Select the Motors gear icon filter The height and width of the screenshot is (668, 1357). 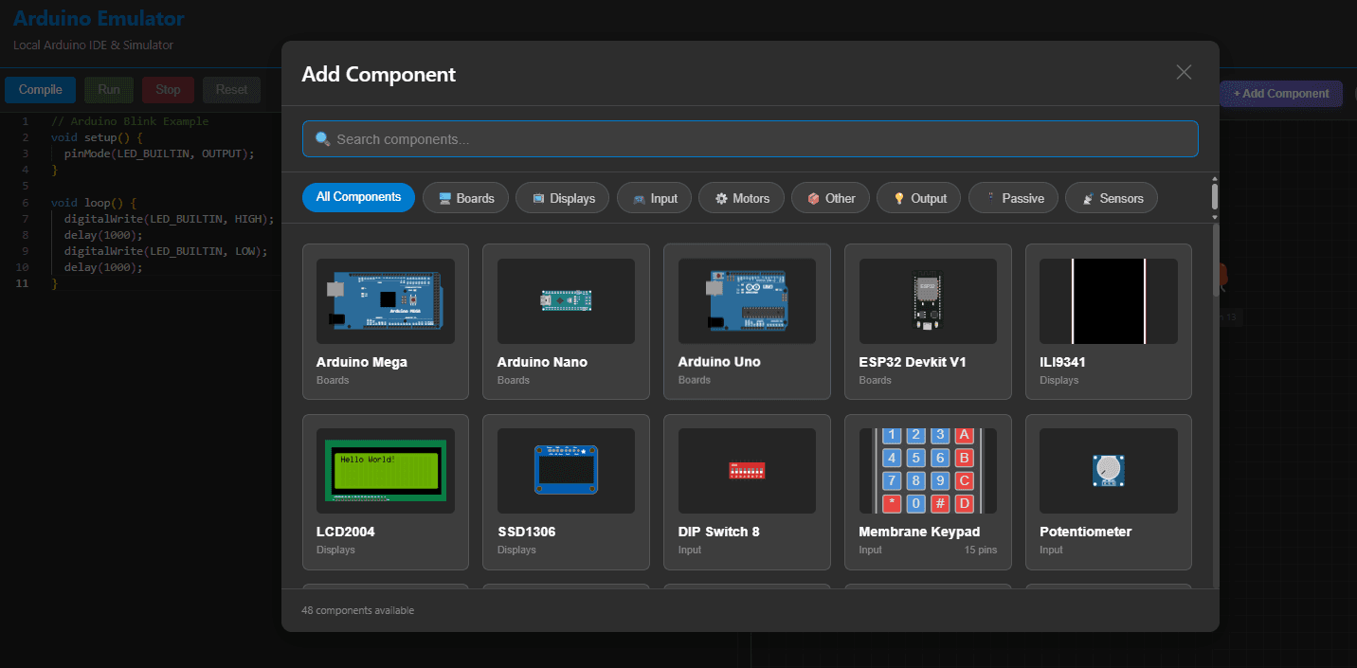pos(722,197)
